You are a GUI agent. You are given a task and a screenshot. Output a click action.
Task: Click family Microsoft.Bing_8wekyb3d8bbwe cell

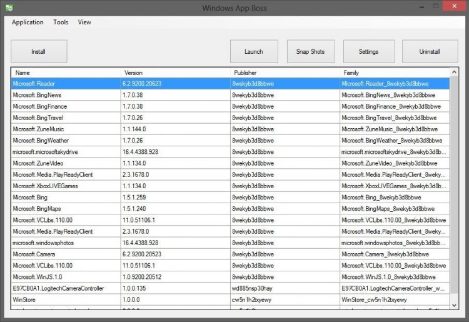pos(395,198)
